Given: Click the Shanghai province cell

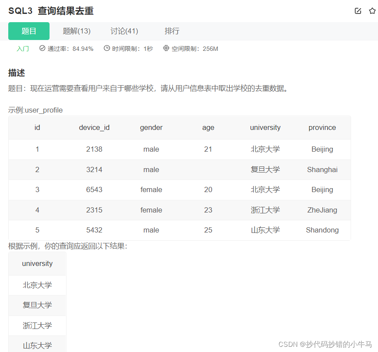Looking at the screenshot, I should point(322,170).
